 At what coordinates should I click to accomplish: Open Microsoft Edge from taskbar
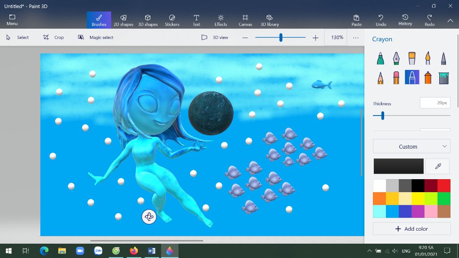44,251
